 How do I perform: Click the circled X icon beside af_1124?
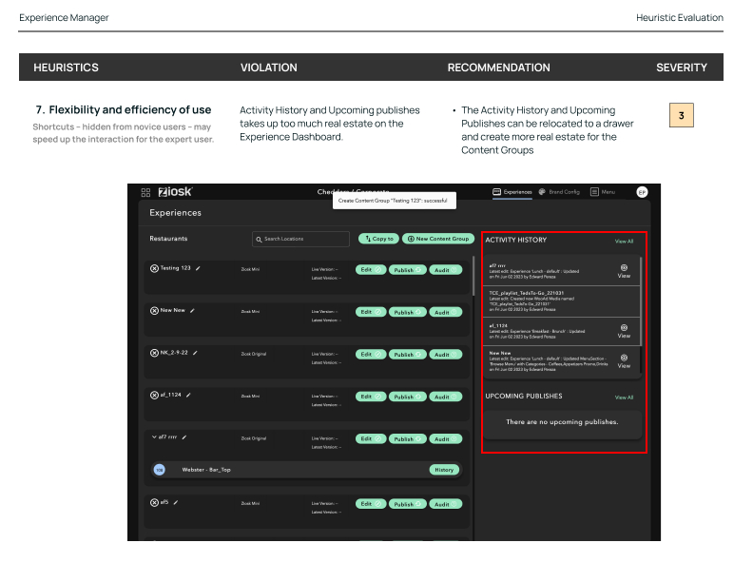(154, 396)
